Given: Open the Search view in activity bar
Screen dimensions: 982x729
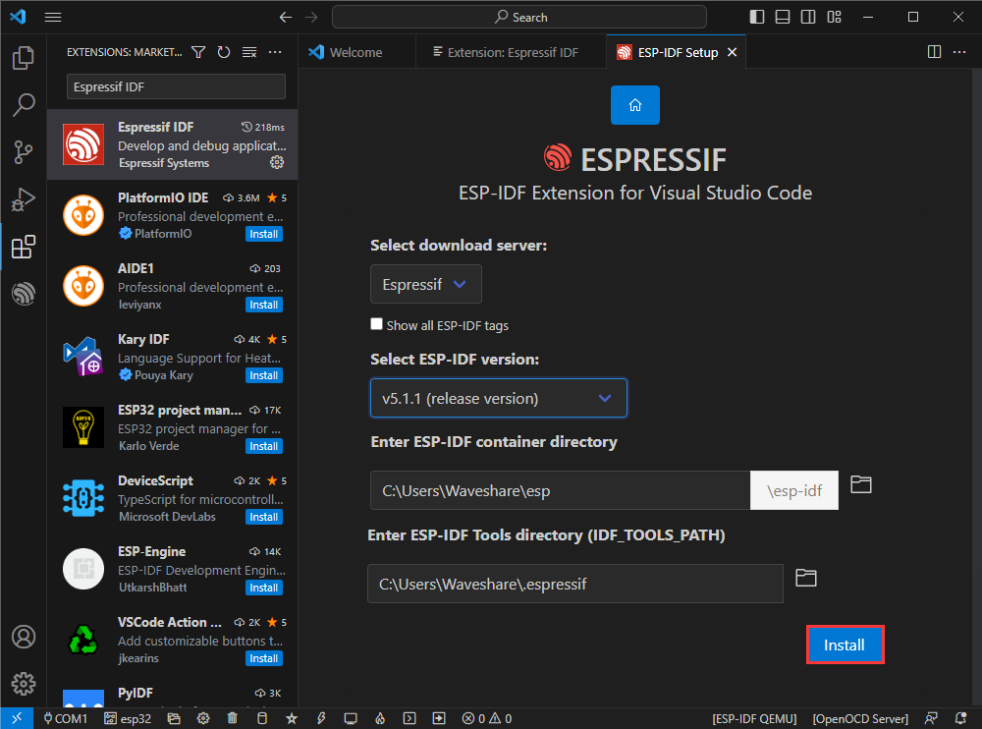Looking at the screenshot, I should pyautogui.click(x=24, y=105).
